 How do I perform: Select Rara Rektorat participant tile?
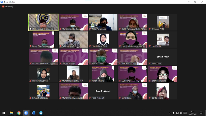pos(103,91)
